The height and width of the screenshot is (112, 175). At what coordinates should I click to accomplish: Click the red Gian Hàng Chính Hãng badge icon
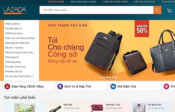point(7,87)
